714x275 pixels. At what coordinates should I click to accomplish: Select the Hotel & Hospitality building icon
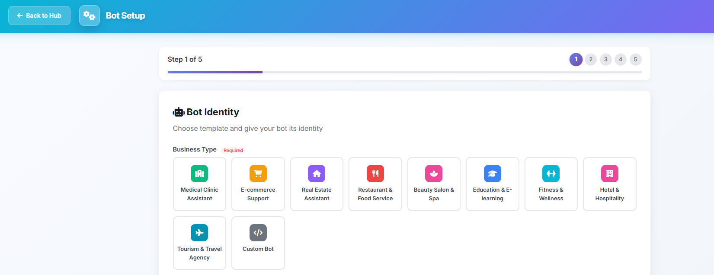point(609,174)
